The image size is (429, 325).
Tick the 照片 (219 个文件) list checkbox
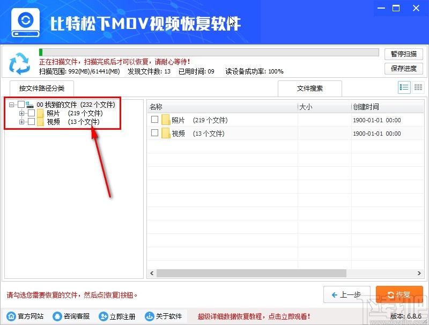coord(154,120)
